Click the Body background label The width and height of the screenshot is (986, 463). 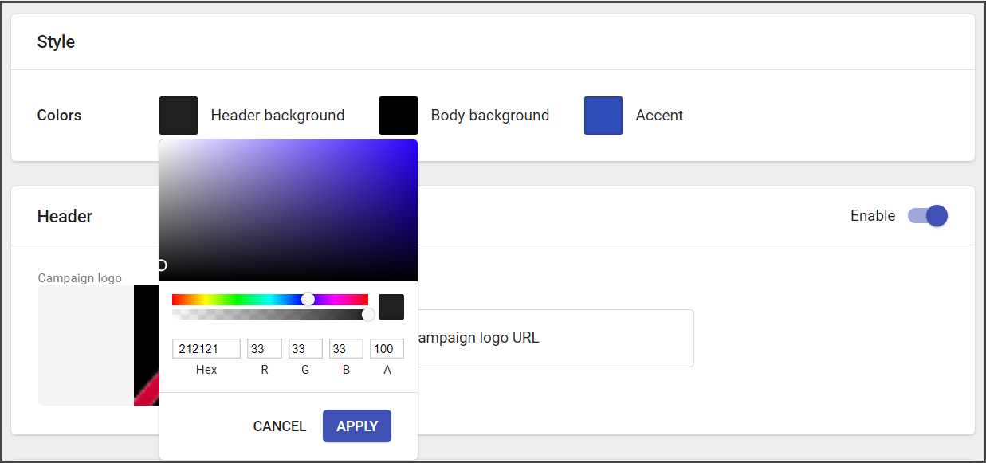[x=490, y=116]
